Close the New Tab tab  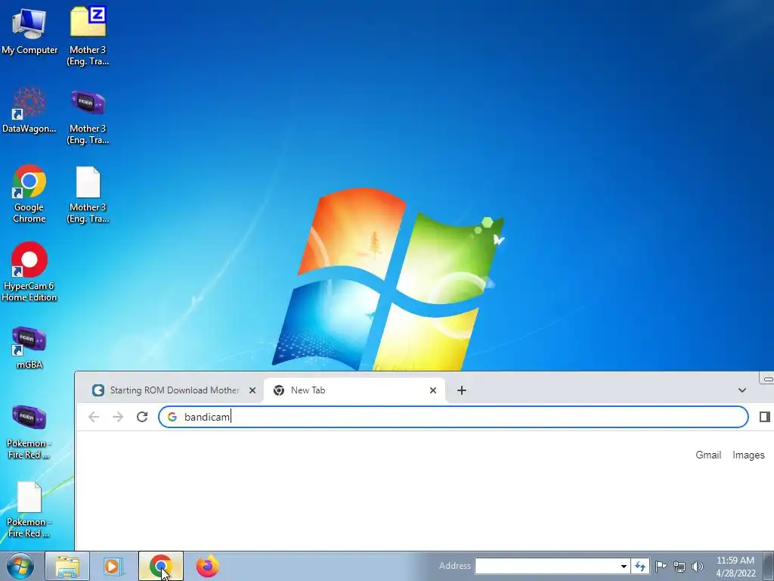[x=433, y=390]
